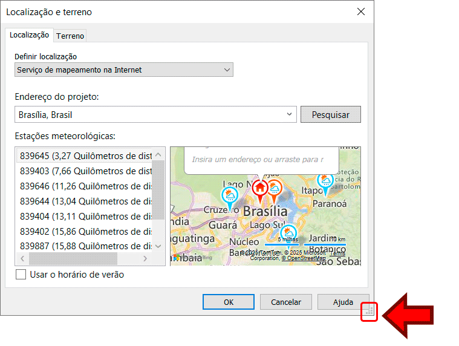Viewport: 459px width, 346px height.
Task: Click the dialog resize grip corner
Action: (369, 311)
